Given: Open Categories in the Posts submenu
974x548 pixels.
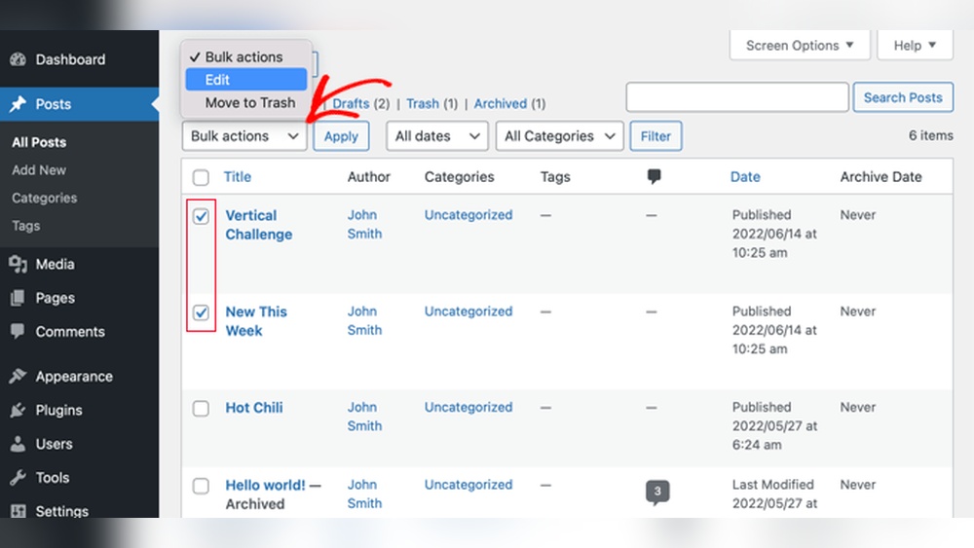Looking at the screenshot, I should [44, 198].
